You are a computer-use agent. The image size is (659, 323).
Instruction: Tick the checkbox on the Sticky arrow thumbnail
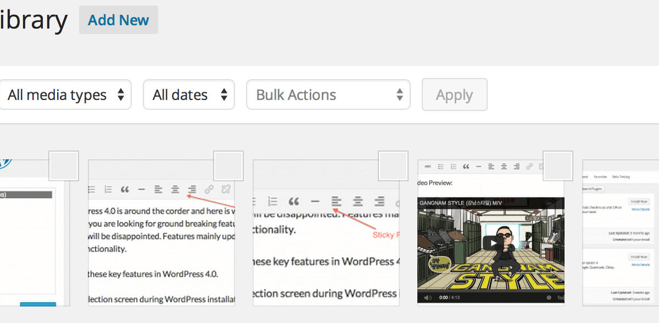393,166
